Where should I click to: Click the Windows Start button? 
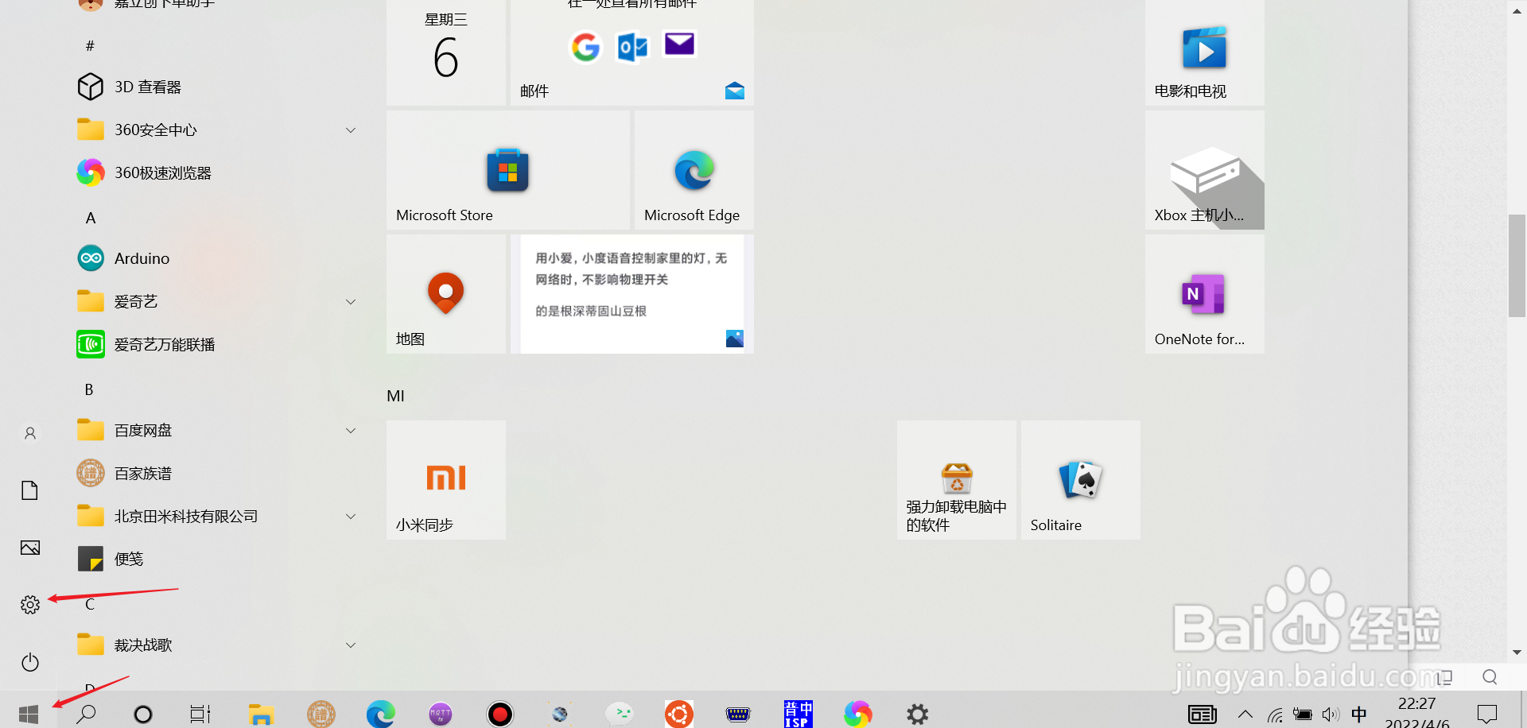tap(29, 714)
